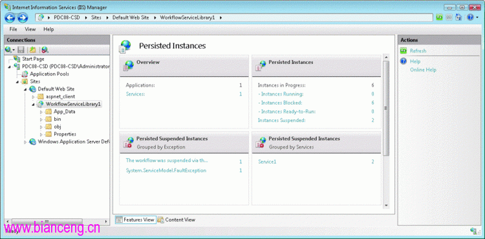Open the System.ServiceModel.FaultException link
The image size is (485, 239).
[166, 171]
